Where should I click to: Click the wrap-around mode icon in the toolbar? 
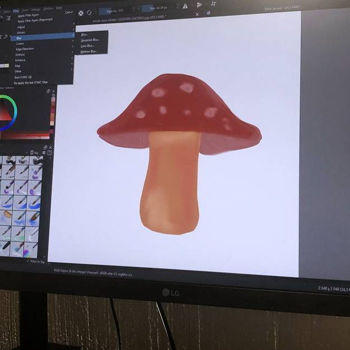[x=213, y=3]
